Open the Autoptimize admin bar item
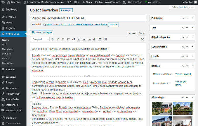This screenshot has height=126, width=198. pos(152,2)
